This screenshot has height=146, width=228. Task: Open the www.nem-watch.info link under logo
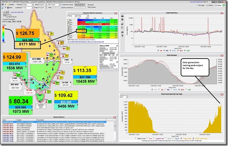pos(17,12)
